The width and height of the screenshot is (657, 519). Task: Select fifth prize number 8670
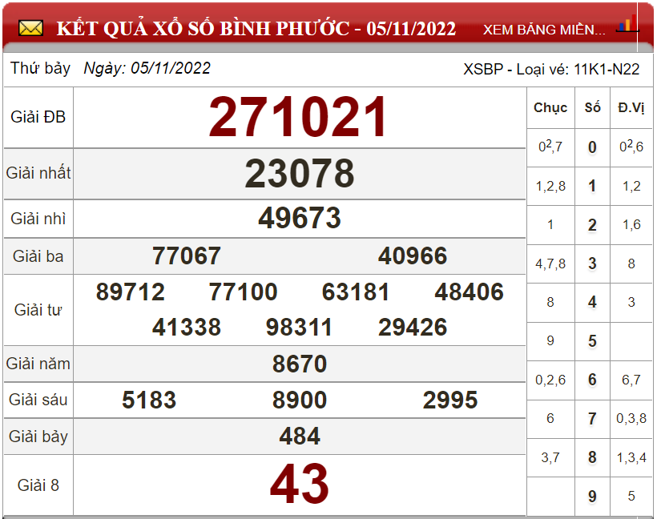click(299, 364)
